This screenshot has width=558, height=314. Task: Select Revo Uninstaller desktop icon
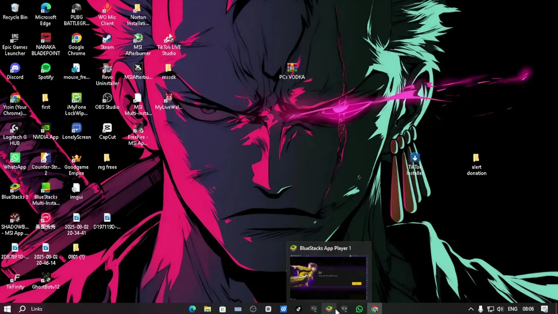pyautogui.click(x=107, y=75)
